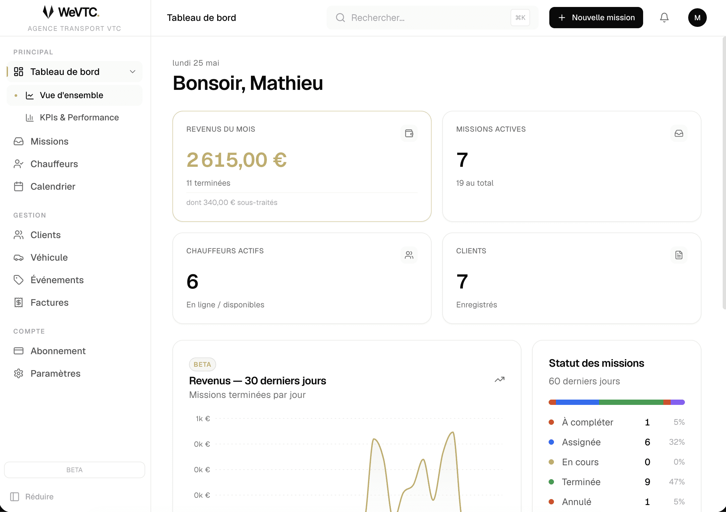Image resolution: width=726 pixels, height=512 pixels.
Task: Click the WeVTC logo
Action: click(x=71, y=12)
